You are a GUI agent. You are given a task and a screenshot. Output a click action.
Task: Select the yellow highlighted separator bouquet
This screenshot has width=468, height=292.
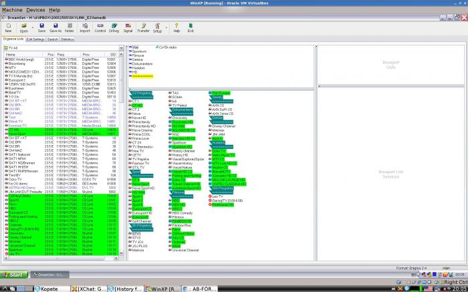pyautogui.click(x=141, y=76)
